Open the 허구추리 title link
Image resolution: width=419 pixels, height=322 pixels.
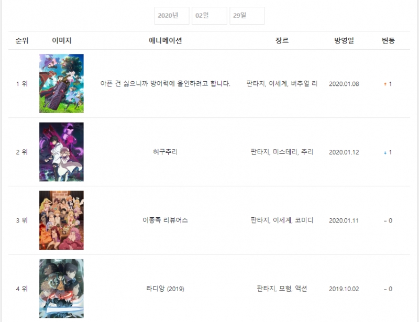click(x=165, y=152)
